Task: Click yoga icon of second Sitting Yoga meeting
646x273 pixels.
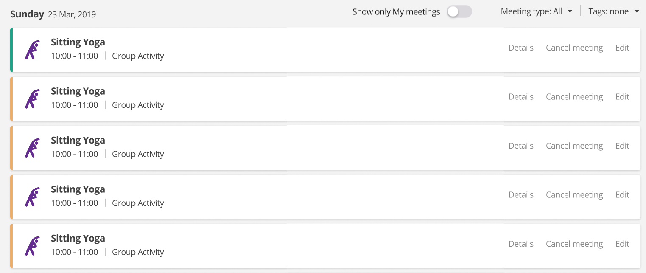Action: pyautogui.click(x=32, y=99)
